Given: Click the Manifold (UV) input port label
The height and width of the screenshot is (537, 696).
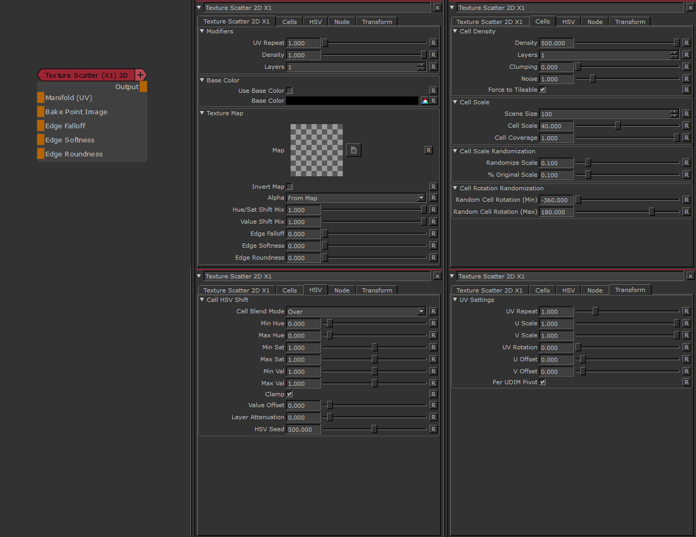Looking at the screenshot, I should 69,98.
